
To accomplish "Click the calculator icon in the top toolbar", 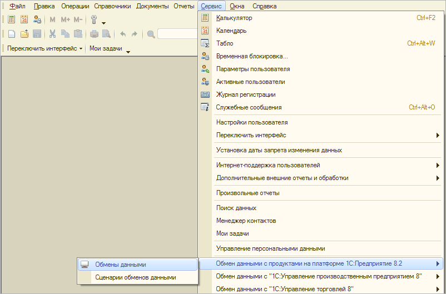I will 12,19.
